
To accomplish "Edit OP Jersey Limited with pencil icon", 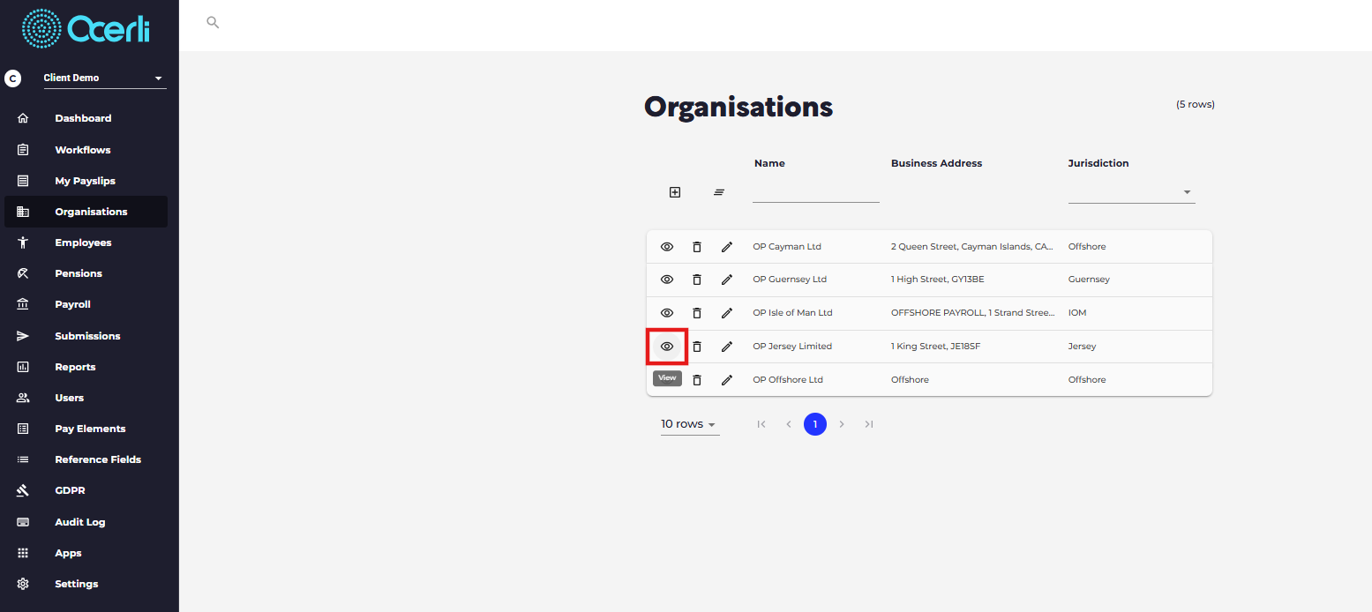I will 727,347.
